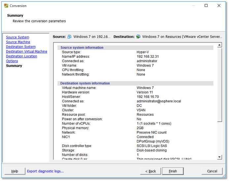Click the scroll down arrow of summary list
229x181 pixels.
click(219, 157)
